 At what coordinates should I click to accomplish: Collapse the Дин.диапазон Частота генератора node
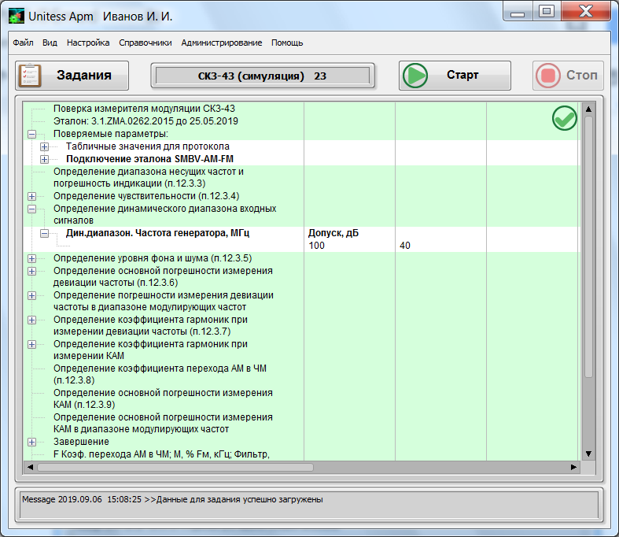click(x=44, y=234)
